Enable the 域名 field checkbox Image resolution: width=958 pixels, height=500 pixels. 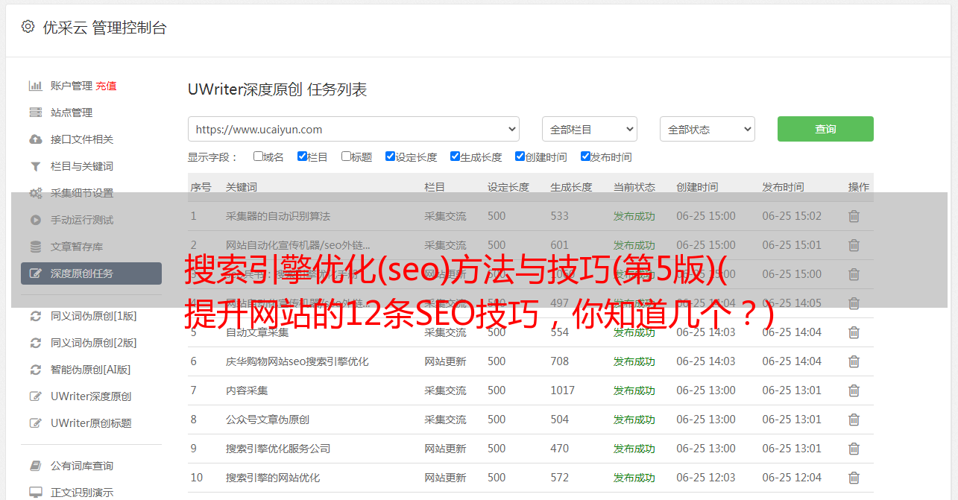tap(258, 156)
